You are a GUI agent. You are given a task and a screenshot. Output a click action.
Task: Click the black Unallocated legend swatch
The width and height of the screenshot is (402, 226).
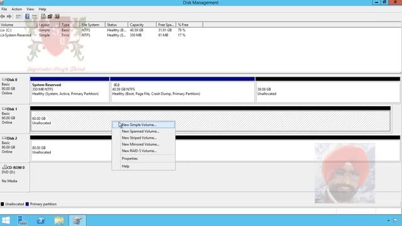pos(3,204)
